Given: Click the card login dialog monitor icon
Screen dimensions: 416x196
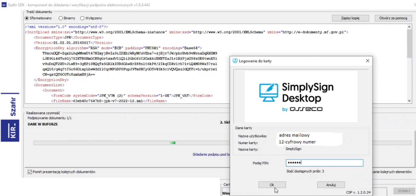Looking at the screenshot, I should (235, 61).
